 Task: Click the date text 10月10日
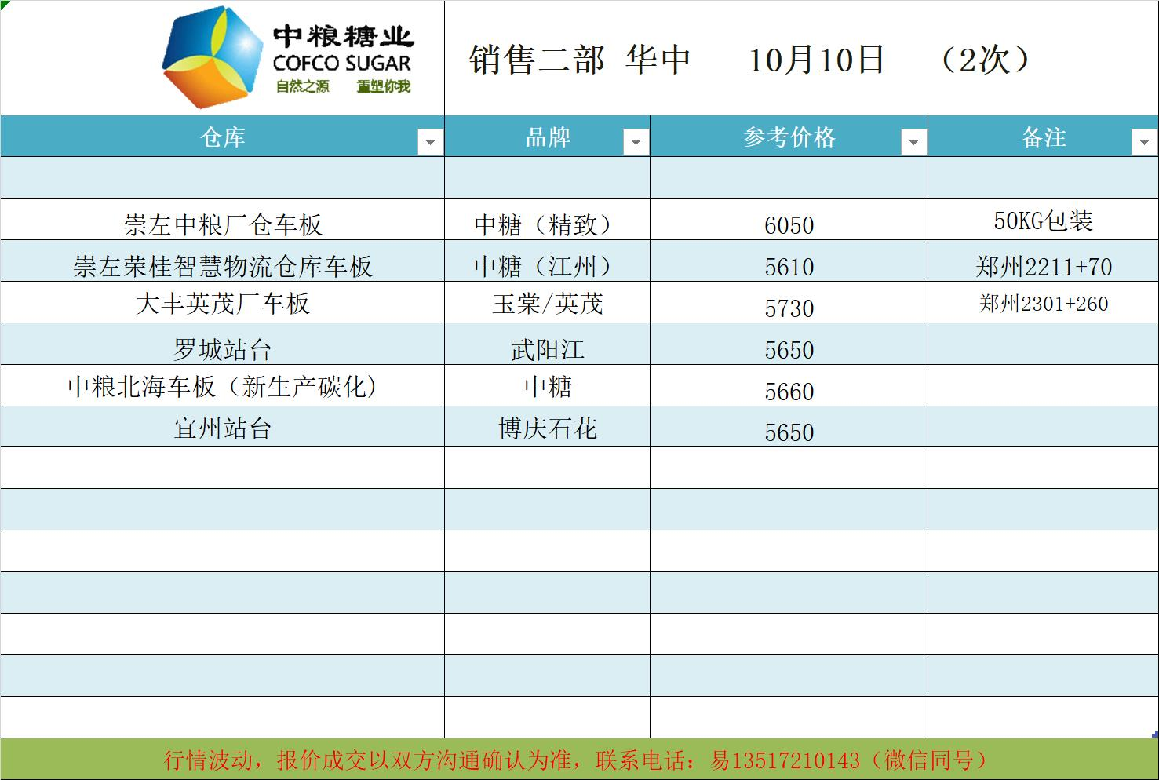[x=816, y=60]
